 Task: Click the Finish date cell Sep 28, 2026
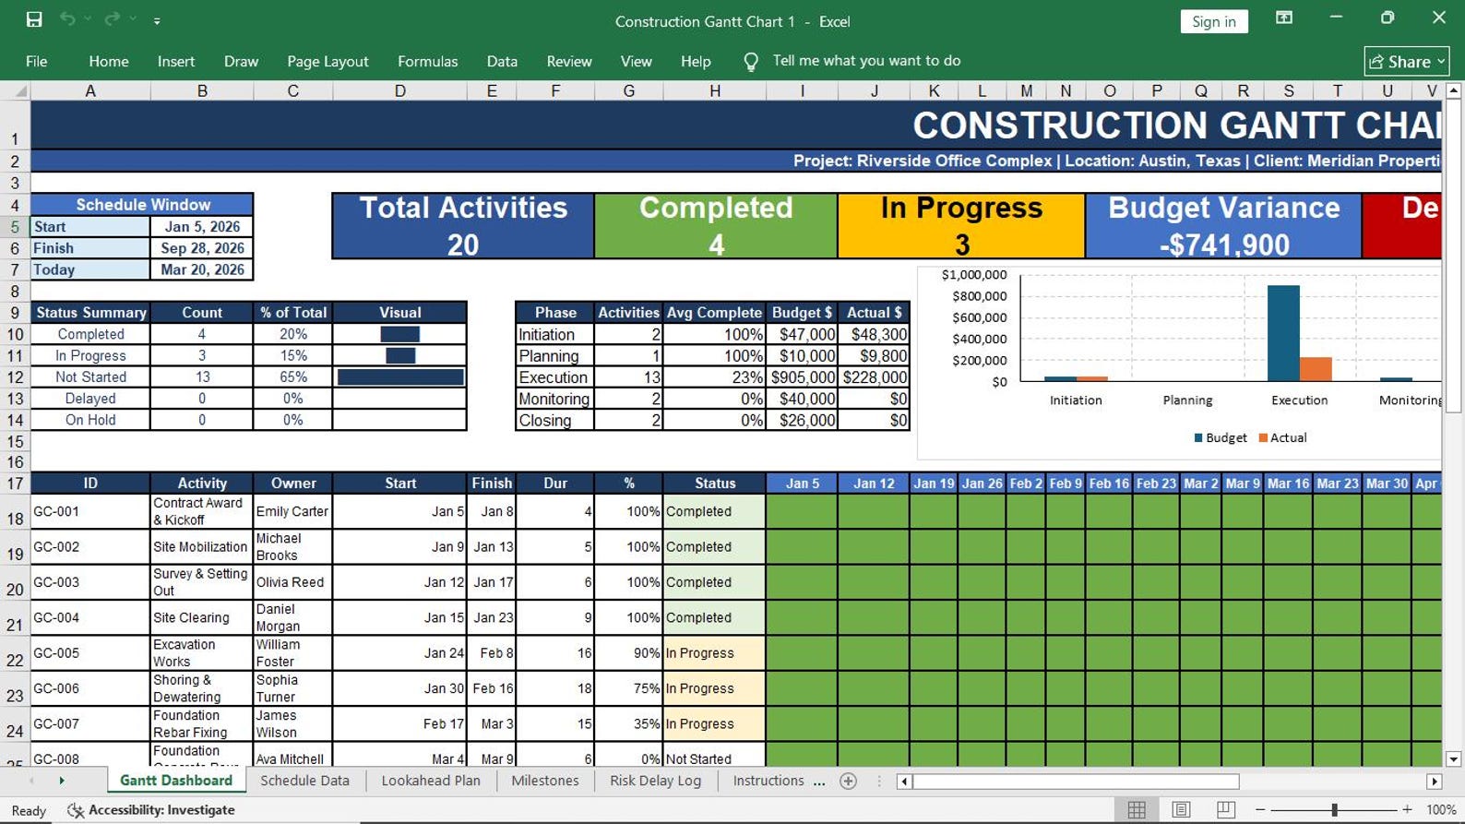pos(201,247)
